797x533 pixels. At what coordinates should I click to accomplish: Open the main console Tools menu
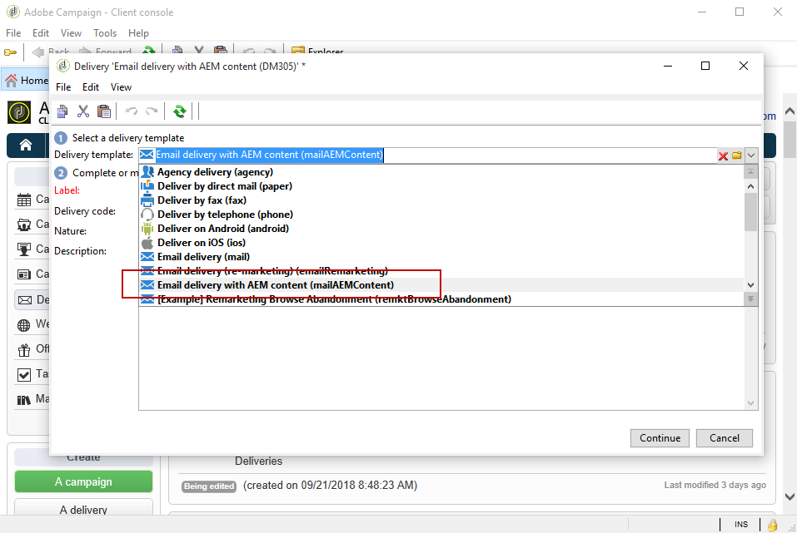(105, 33)
